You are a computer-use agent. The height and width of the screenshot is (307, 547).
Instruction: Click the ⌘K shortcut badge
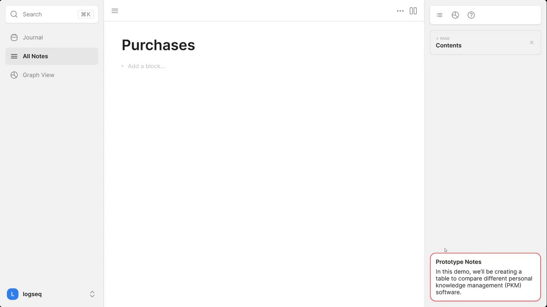85,14
